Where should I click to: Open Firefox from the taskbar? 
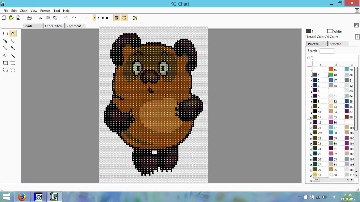tap(22, 197)
